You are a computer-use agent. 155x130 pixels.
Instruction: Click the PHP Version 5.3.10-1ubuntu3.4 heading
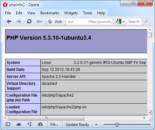coord(49,38)
